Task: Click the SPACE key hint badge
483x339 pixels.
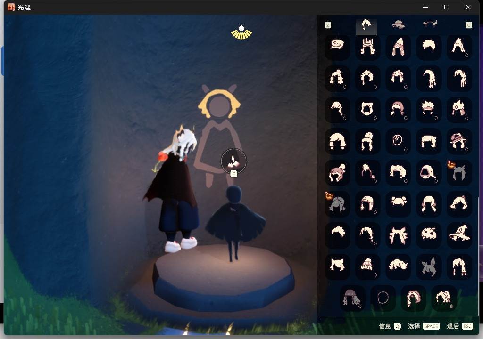Action: (431, 326)
